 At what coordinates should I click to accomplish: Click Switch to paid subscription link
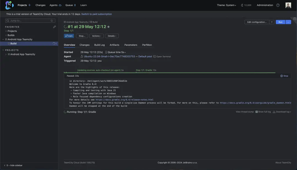[97, 14]
